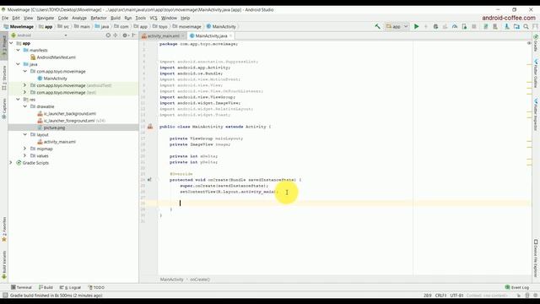
Task: Open the Terminal tool window
Action: coord(21,287)
